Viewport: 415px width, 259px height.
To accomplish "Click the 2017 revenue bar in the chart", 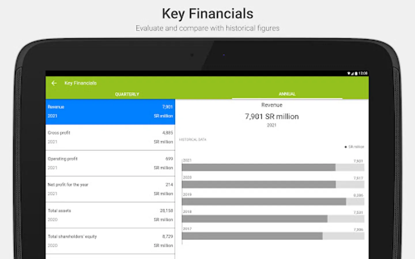I will point(252,236).
